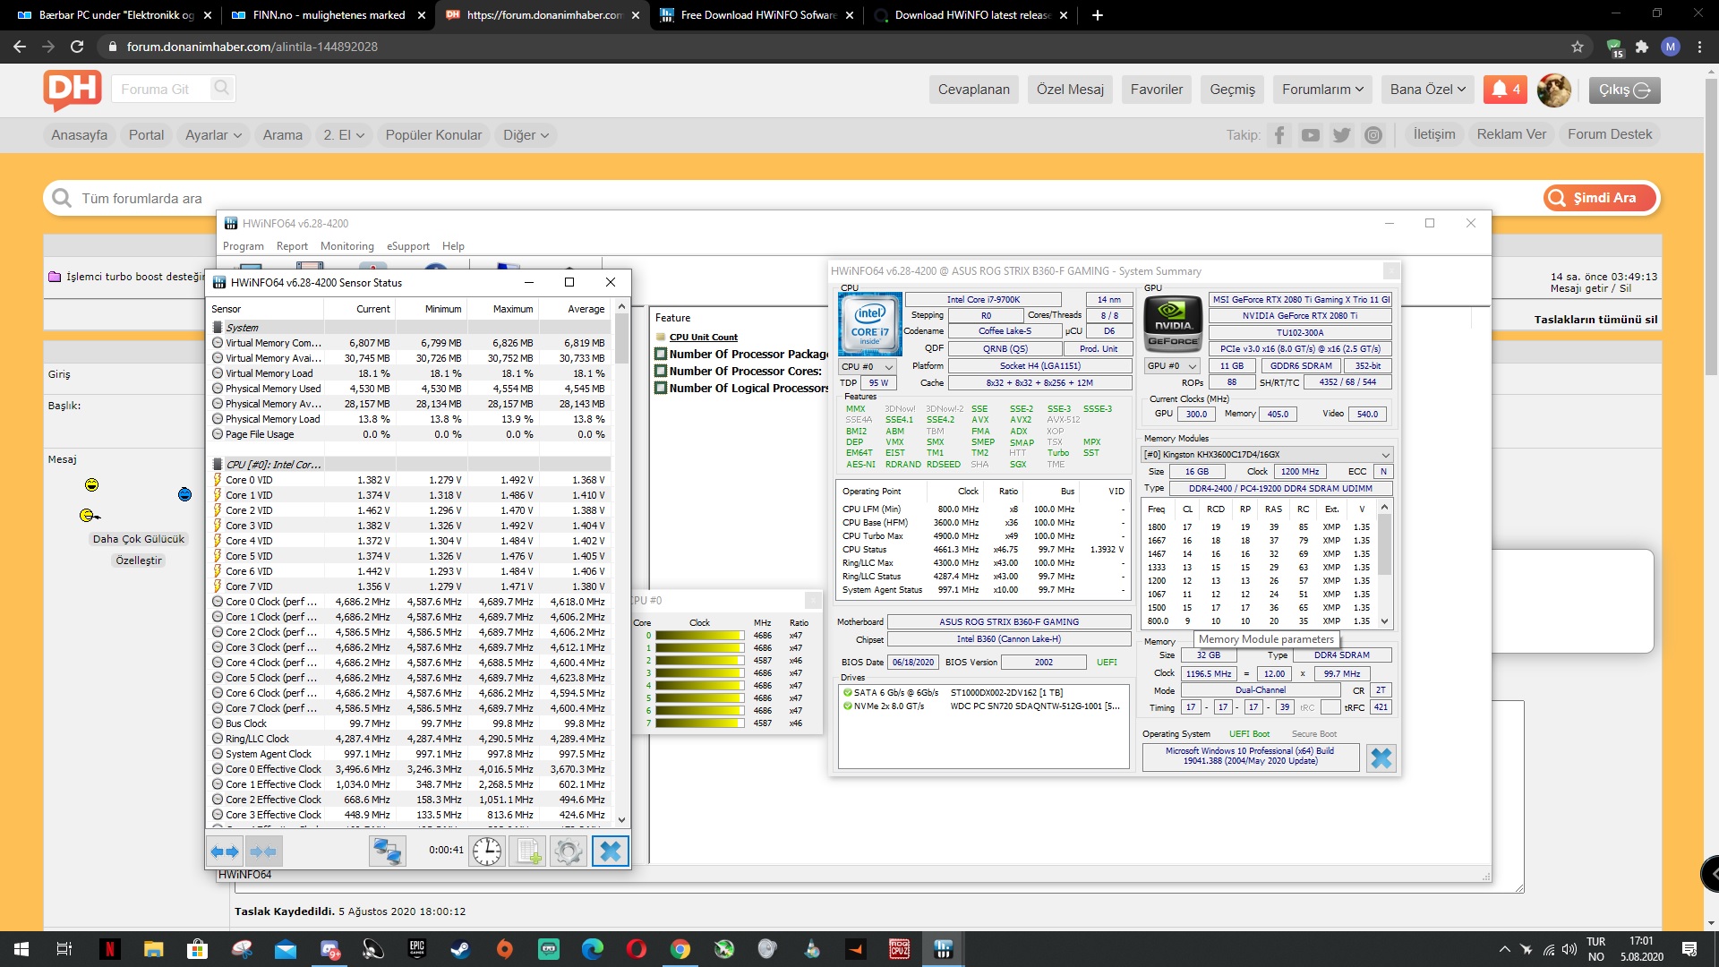Expand the Forumlarım dropdown
The image size is (1719, 967).
click(1322, 90)
